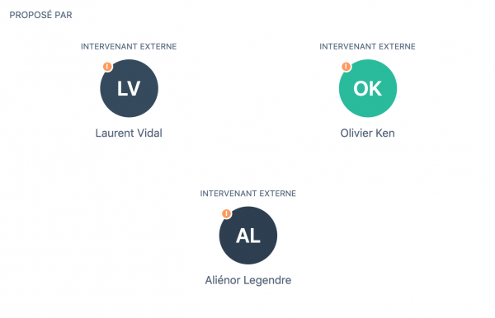Select the OK initials text
Viewport: 495px width, 318px height.
[x=368, y=88]
